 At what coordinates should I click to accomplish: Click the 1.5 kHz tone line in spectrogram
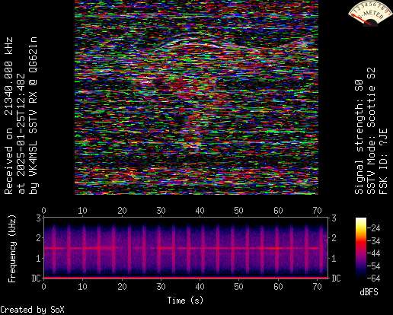coord(181,248)
